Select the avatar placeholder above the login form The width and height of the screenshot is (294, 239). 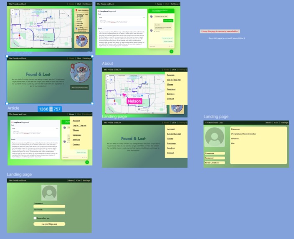(49, 193)
